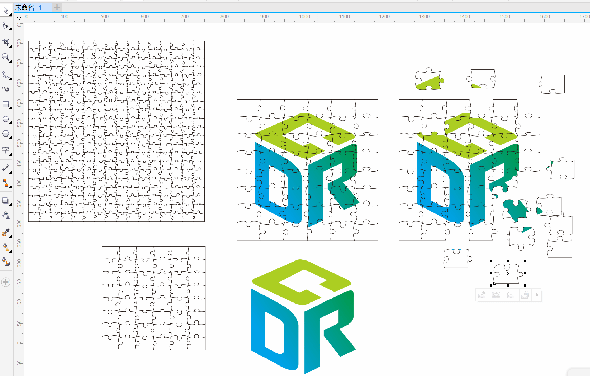Select the Crop tool
Screen dimensions: 590x376
click(6, 42)
